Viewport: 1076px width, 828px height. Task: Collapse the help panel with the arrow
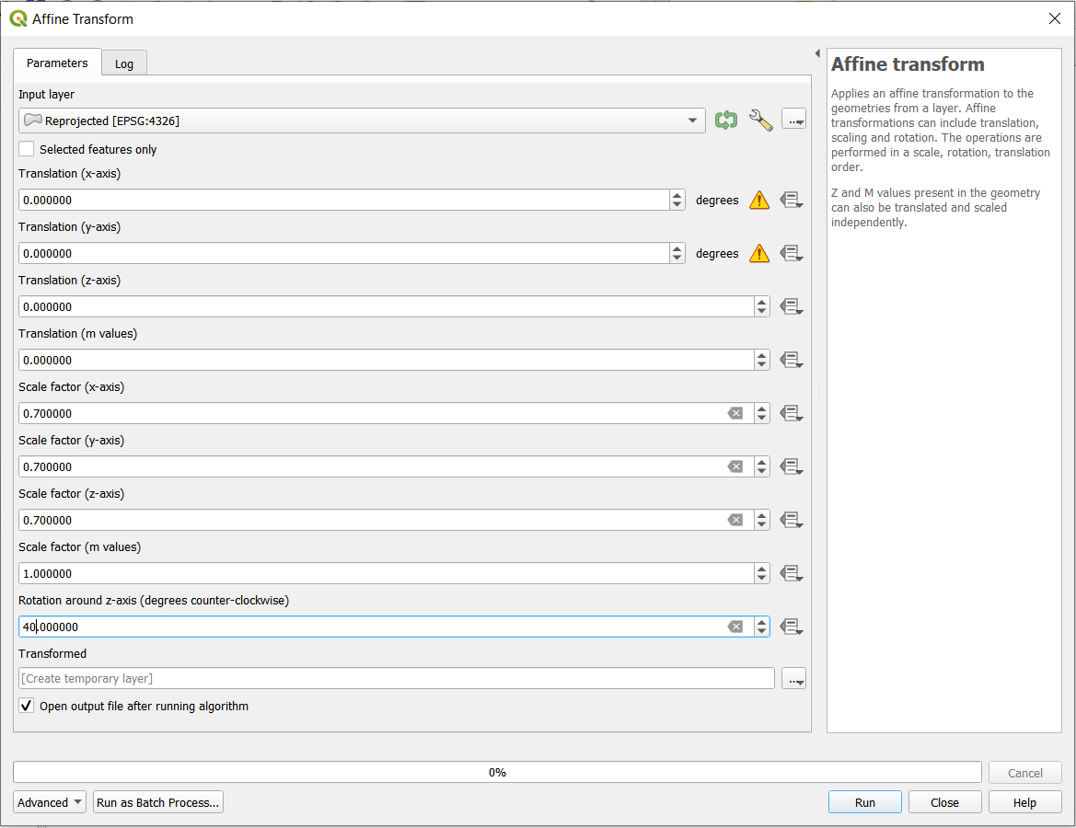point(817,54)
